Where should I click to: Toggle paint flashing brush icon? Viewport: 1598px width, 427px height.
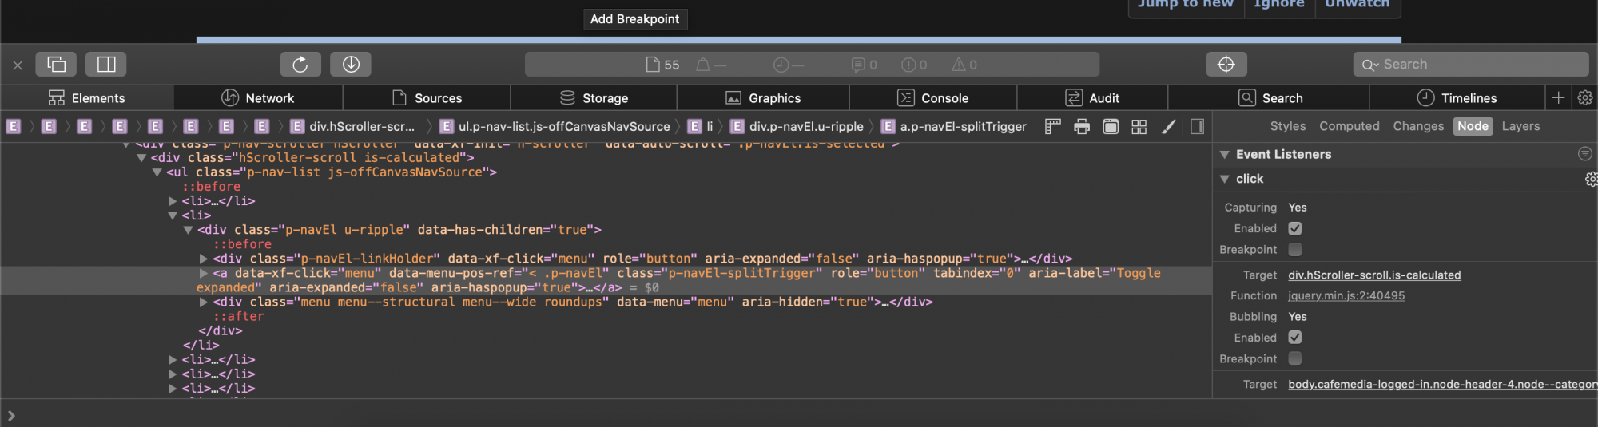(x=1168, y=126)
